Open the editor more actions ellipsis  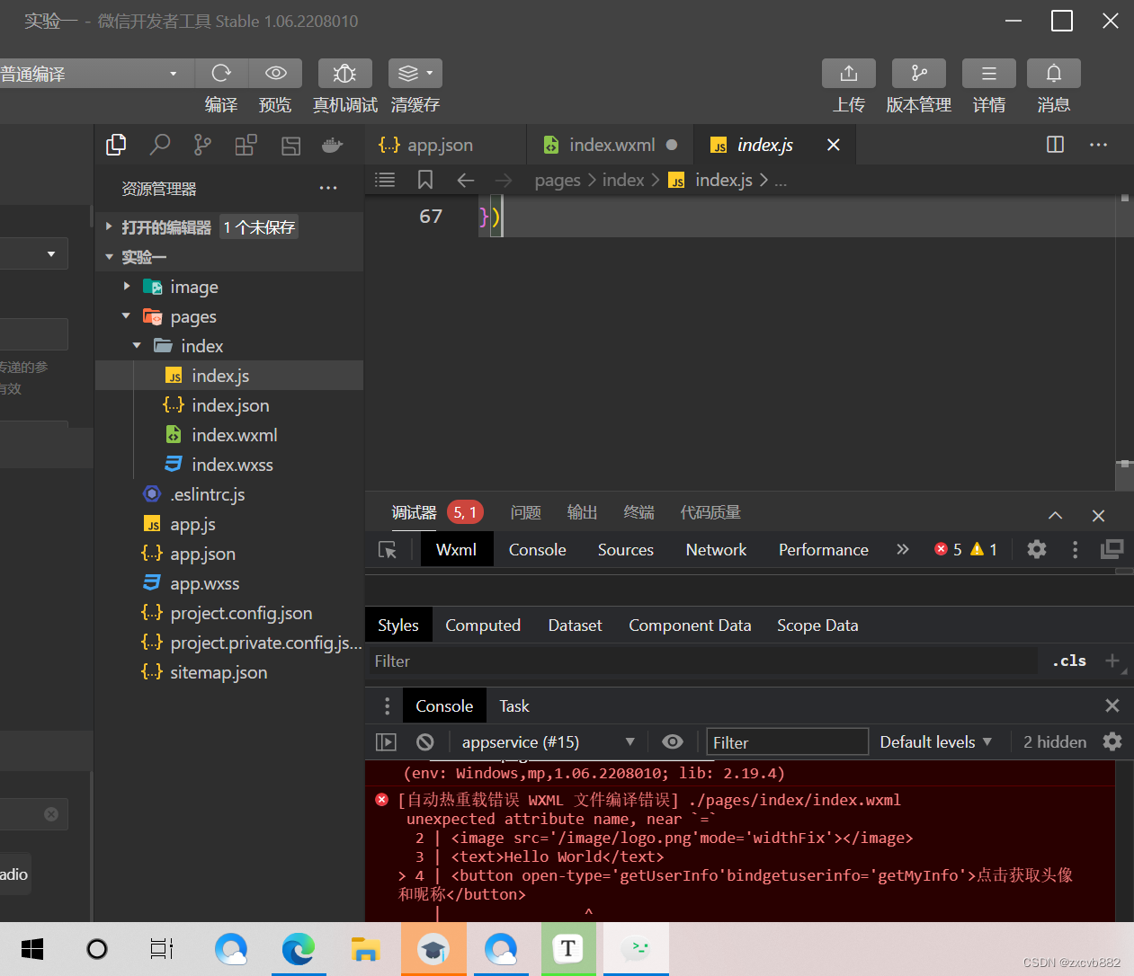1098,145
